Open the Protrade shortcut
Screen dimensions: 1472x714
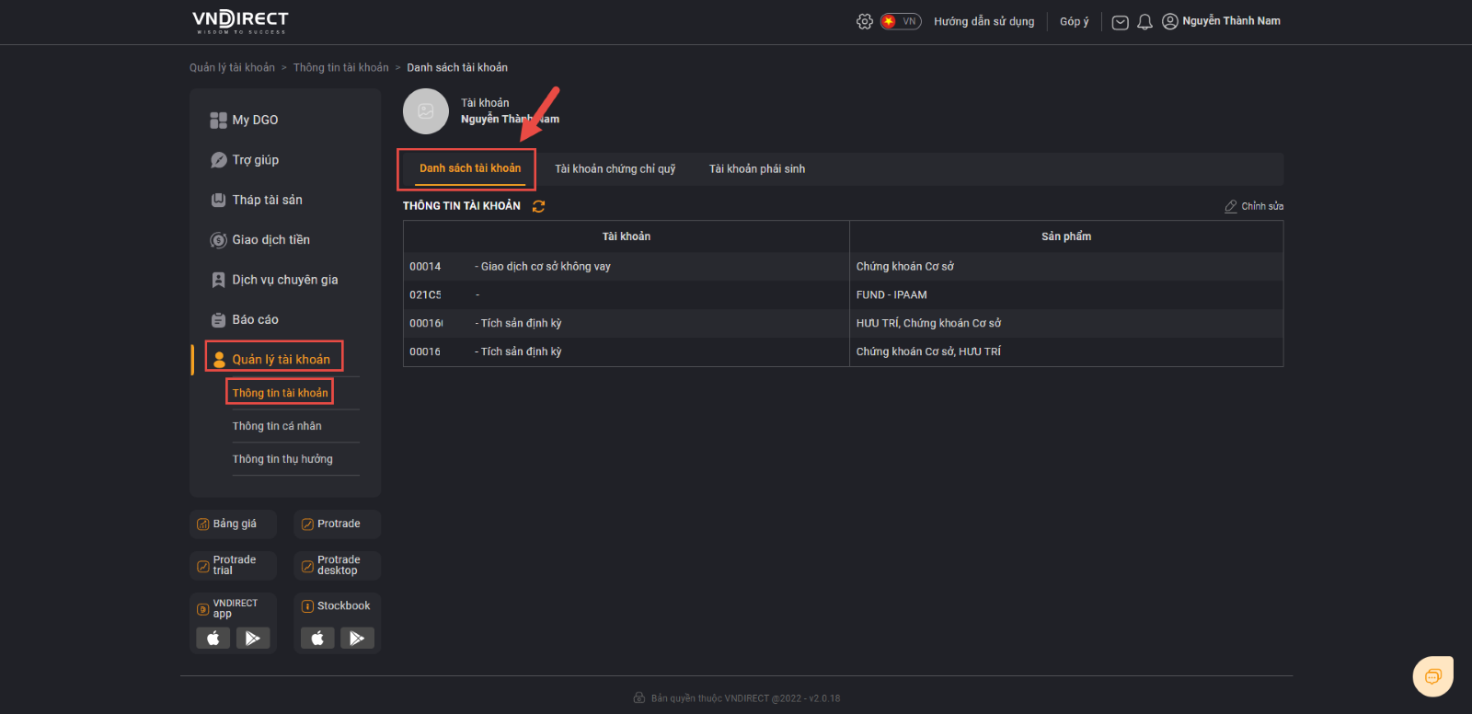pos(338,524)
